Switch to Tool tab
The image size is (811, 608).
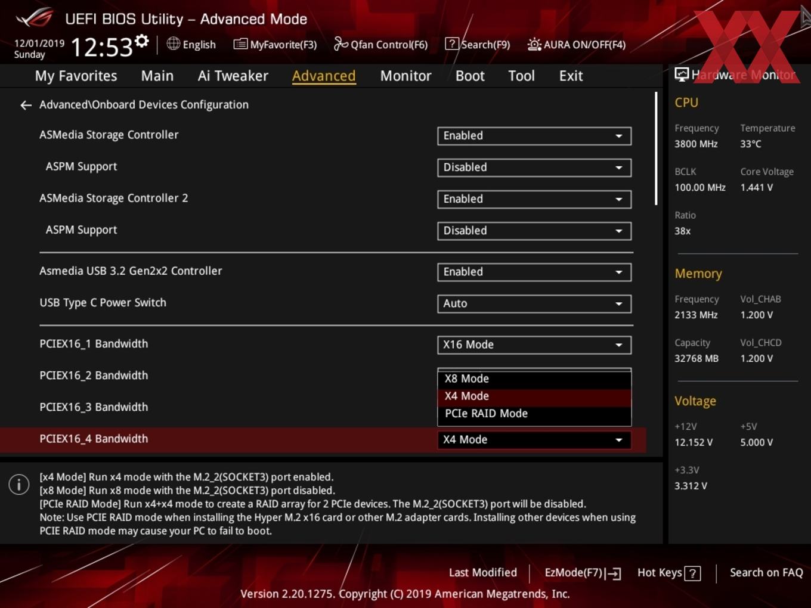coord(521,76)
